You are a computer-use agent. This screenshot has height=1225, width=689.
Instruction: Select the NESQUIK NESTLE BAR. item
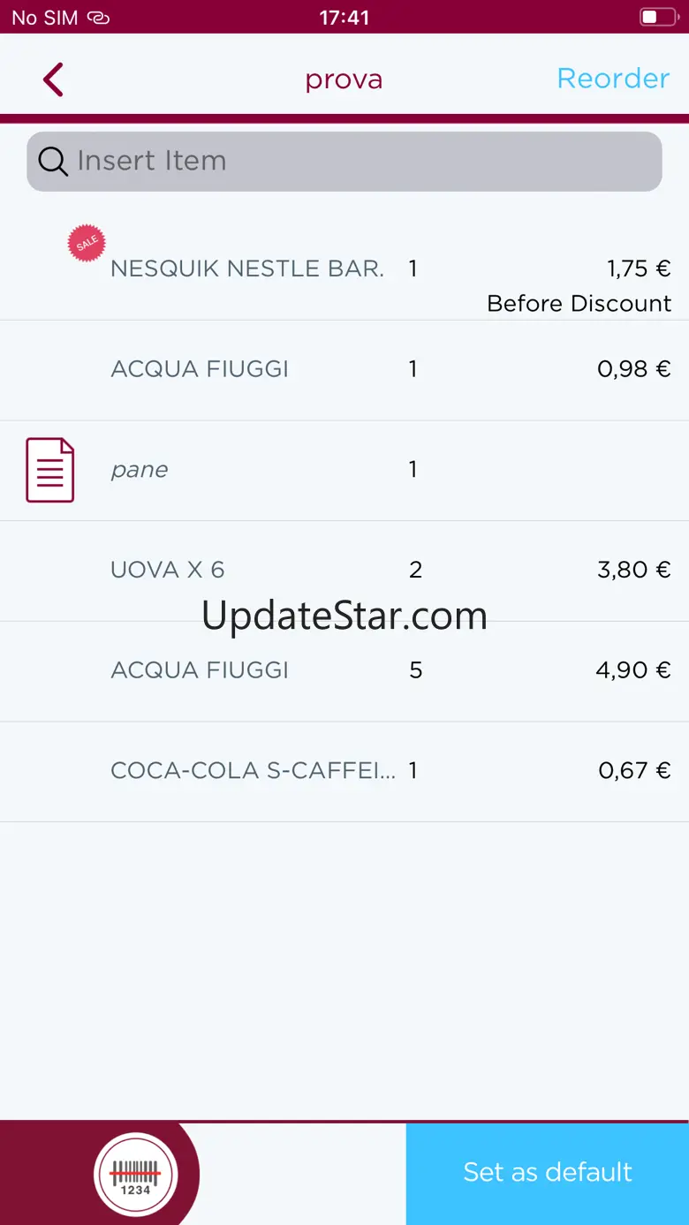(247, 269)
